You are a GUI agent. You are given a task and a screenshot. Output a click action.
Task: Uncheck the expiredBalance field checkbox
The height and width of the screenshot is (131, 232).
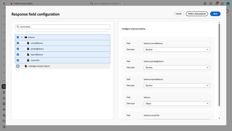click(18, 55)
